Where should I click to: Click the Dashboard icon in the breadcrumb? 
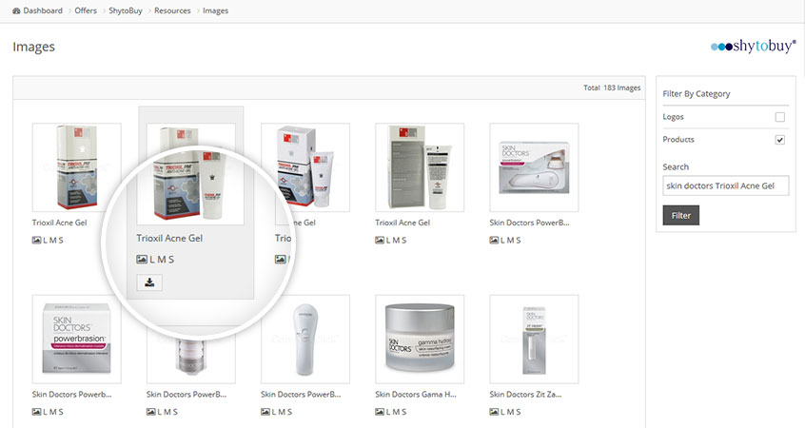click(x=16, y=10)
